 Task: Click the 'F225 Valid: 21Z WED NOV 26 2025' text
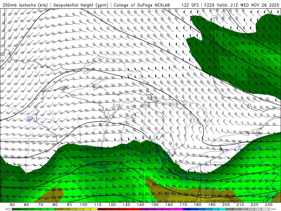pyautogui.click(x=242, y=5)
